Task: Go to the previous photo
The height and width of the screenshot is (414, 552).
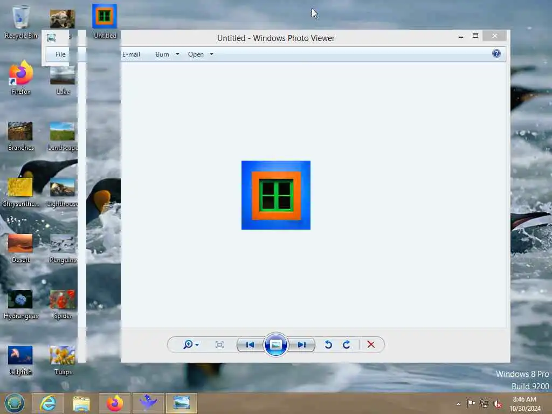Action: pyautogui.click(x=250, y=344)
